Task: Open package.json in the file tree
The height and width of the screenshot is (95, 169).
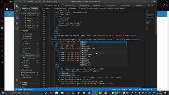Action: click(27, 75)
